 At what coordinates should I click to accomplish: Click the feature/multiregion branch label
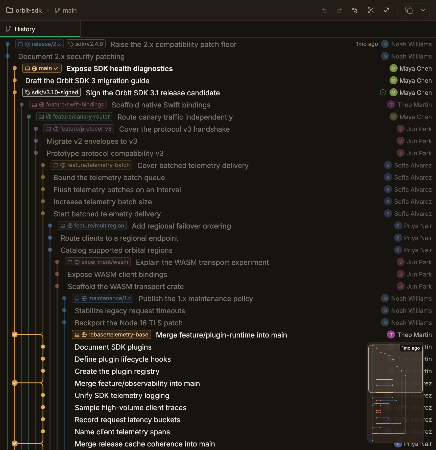[x=92, y=226]
